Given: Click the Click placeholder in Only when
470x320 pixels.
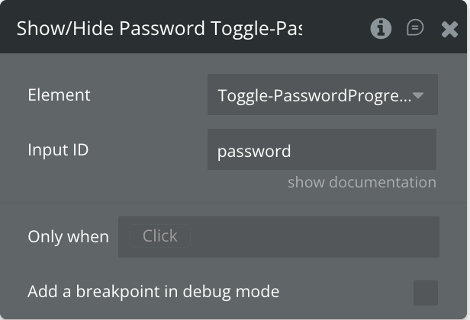Looking at the screenshot, I should tap(159, 236).
